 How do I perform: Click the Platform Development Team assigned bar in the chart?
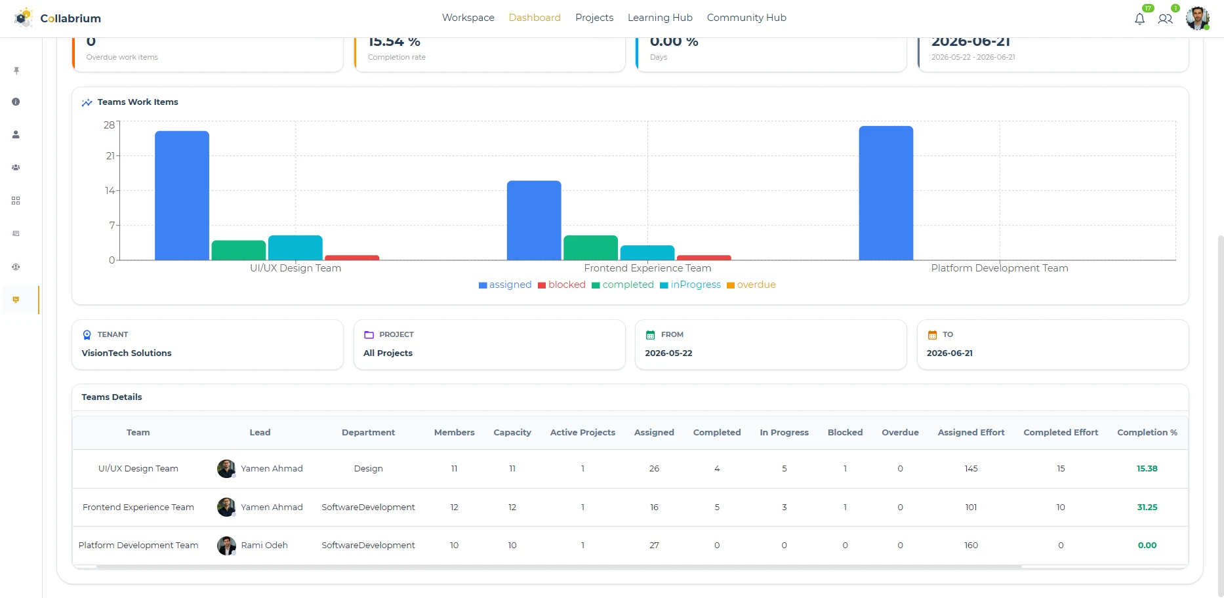(886, 193)
